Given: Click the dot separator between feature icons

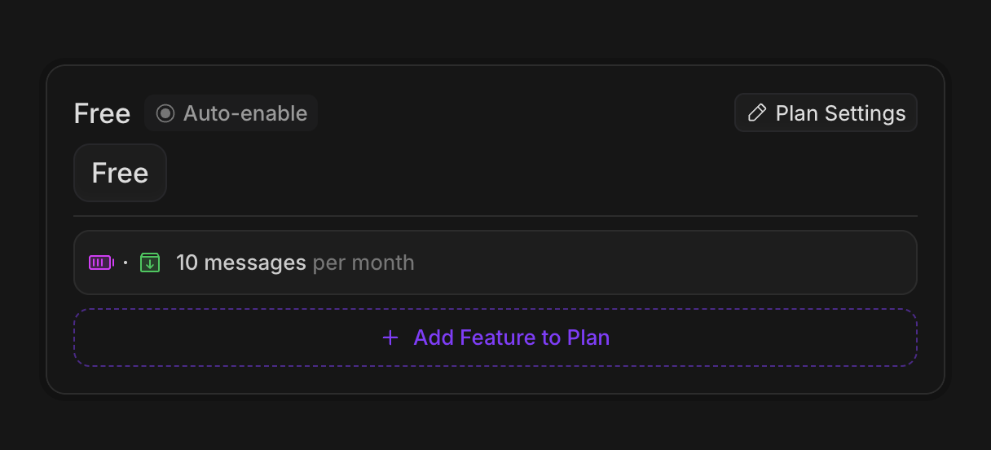Looking at the screenshot, I should coord(126,262).
